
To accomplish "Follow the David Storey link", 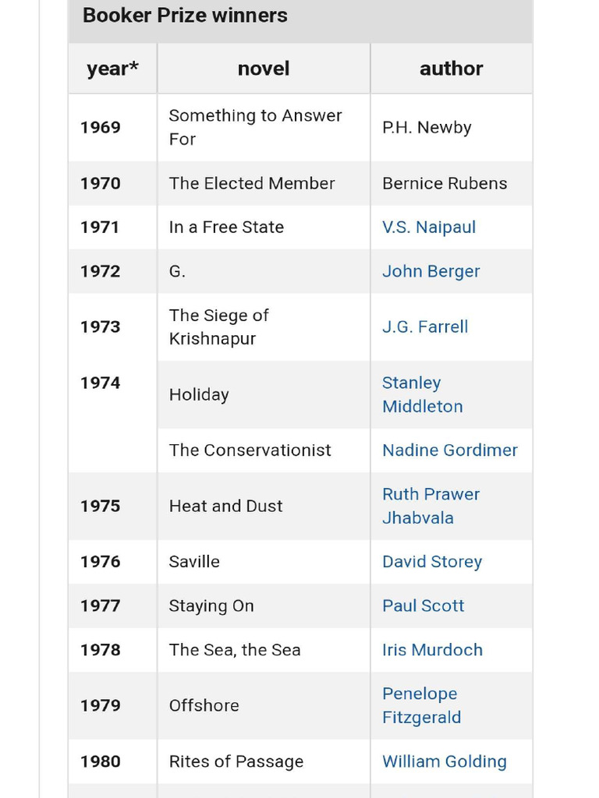I will (431, 562).
